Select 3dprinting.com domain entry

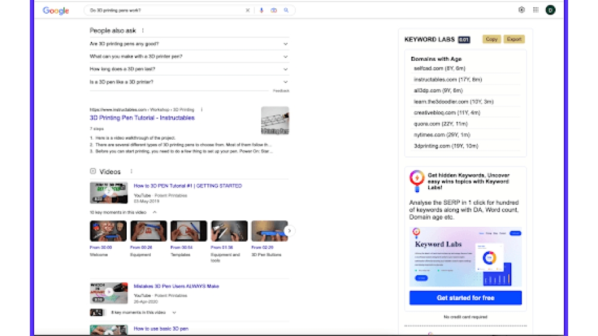(446, 146)
